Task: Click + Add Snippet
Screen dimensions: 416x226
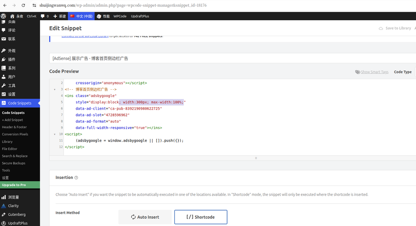Action: (13, 120)
